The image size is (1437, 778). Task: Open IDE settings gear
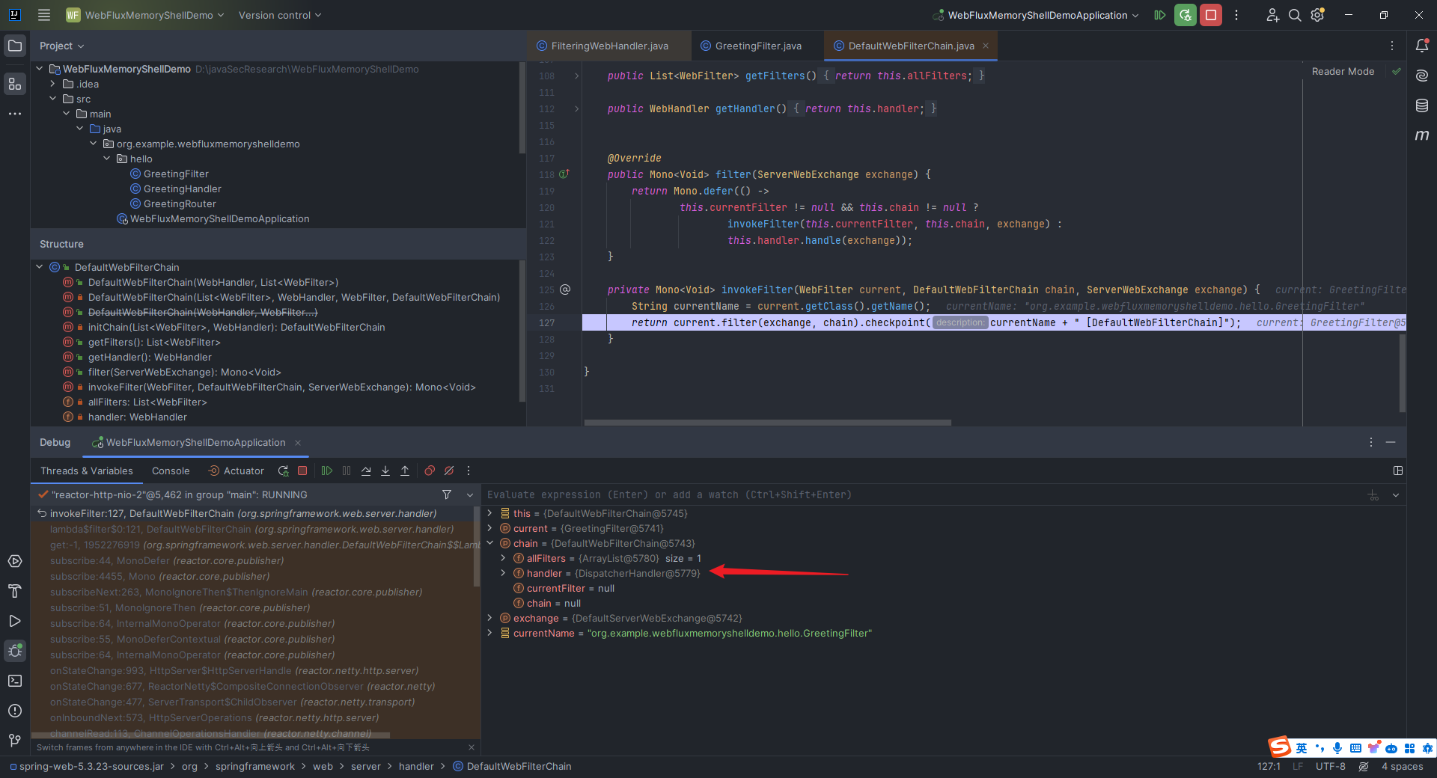tap(1317, 15)
